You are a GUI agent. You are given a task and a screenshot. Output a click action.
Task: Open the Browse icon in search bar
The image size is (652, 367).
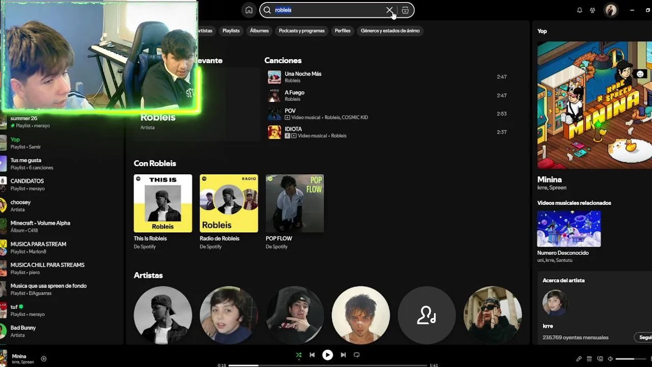pos(405,10)
